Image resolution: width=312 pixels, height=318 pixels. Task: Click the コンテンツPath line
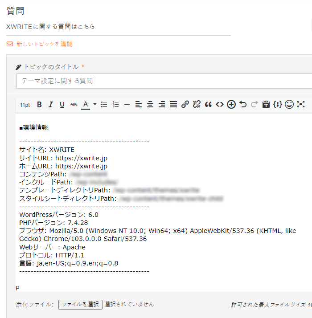[x=63, y=174]
